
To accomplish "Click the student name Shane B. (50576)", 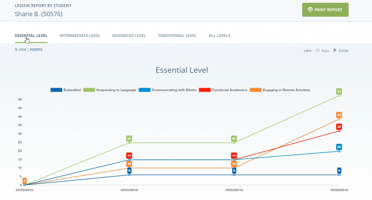I will [38, 14].
